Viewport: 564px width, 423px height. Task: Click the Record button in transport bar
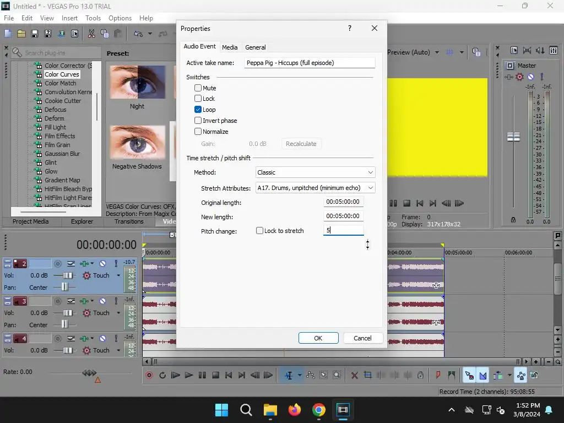click(149, 375)
